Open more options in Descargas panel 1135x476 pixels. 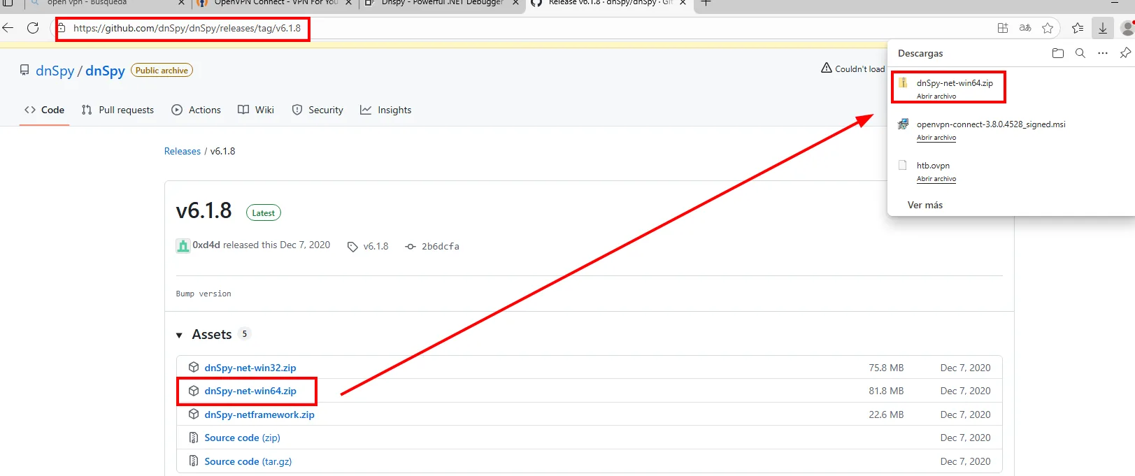pyautogui.click(x=1103, y=53)
